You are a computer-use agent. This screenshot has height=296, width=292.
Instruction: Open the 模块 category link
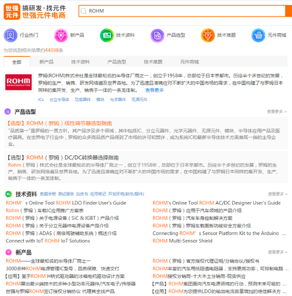100,99
